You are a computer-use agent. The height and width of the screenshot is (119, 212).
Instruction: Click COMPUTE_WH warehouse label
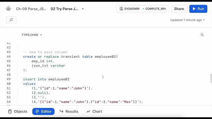pyautogui.click(x=155, y=9)
